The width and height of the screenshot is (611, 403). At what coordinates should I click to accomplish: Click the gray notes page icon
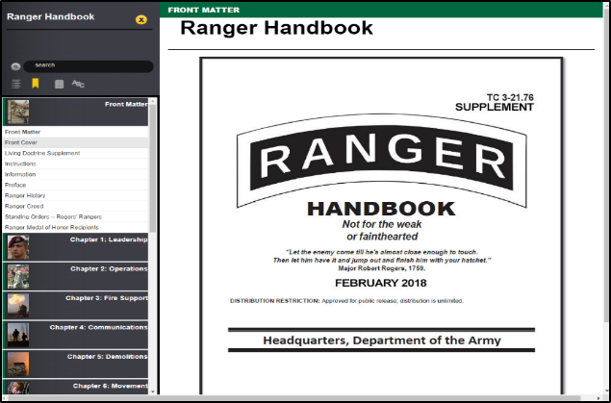coord(60,84)
